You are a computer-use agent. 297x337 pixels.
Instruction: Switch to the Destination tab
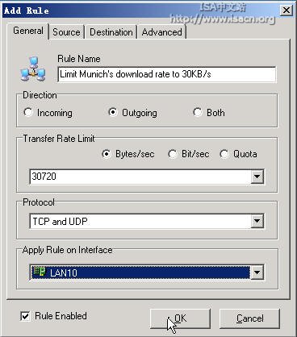[111, 32]
